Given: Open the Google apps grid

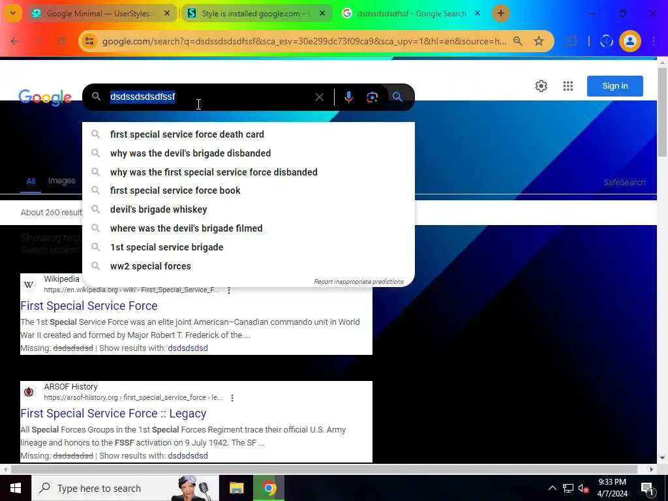Looking at the screenshot, I should point(568,86).
